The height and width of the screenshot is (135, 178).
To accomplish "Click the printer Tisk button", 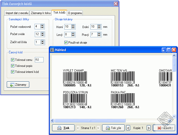I will pyautogui.click(x=63, y=128).
